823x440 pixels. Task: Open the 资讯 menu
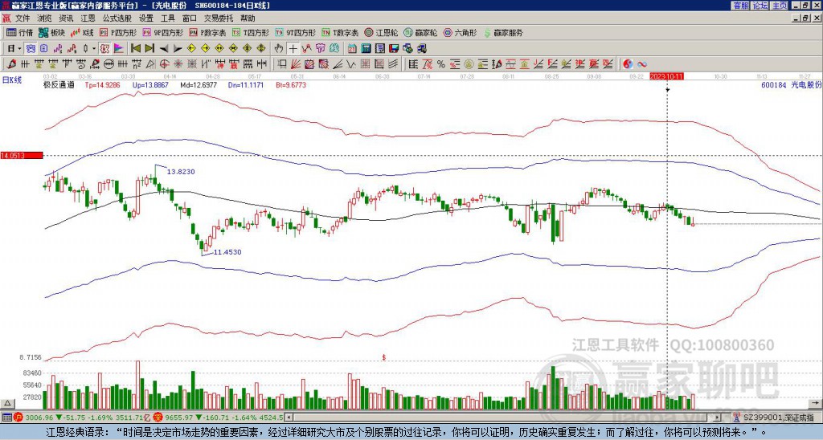66,18
